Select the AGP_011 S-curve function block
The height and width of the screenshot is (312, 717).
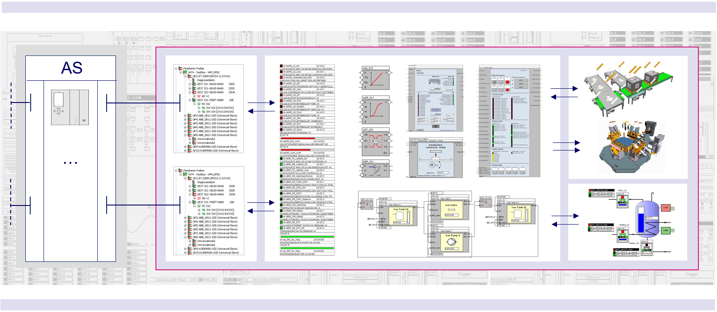375,111
